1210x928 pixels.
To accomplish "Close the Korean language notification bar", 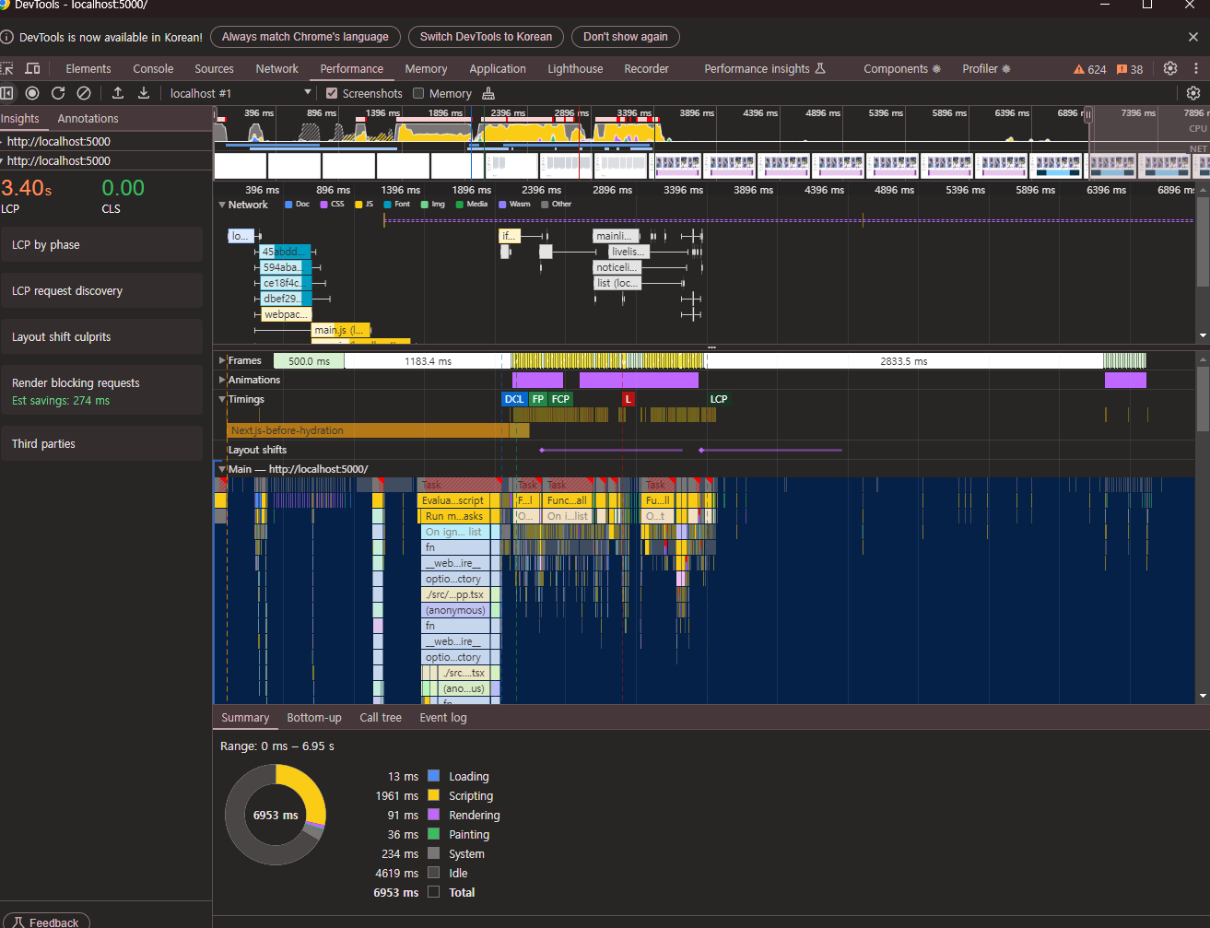I will coord(1193,37).
